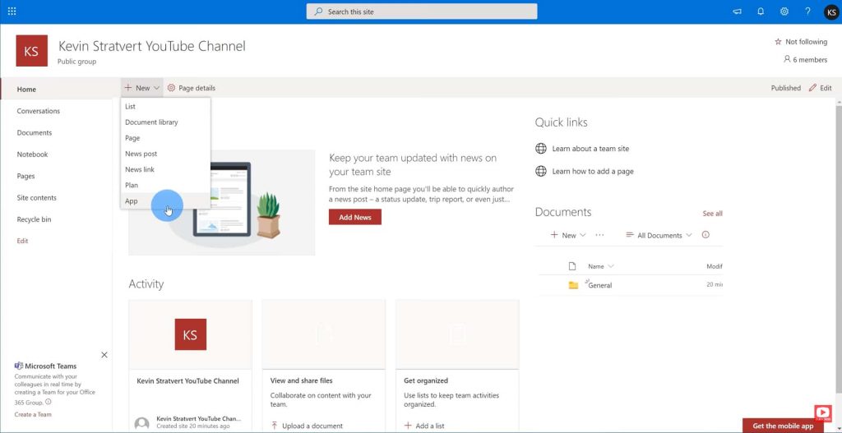Click the Edit link in the left navigation

click(22, 241)
